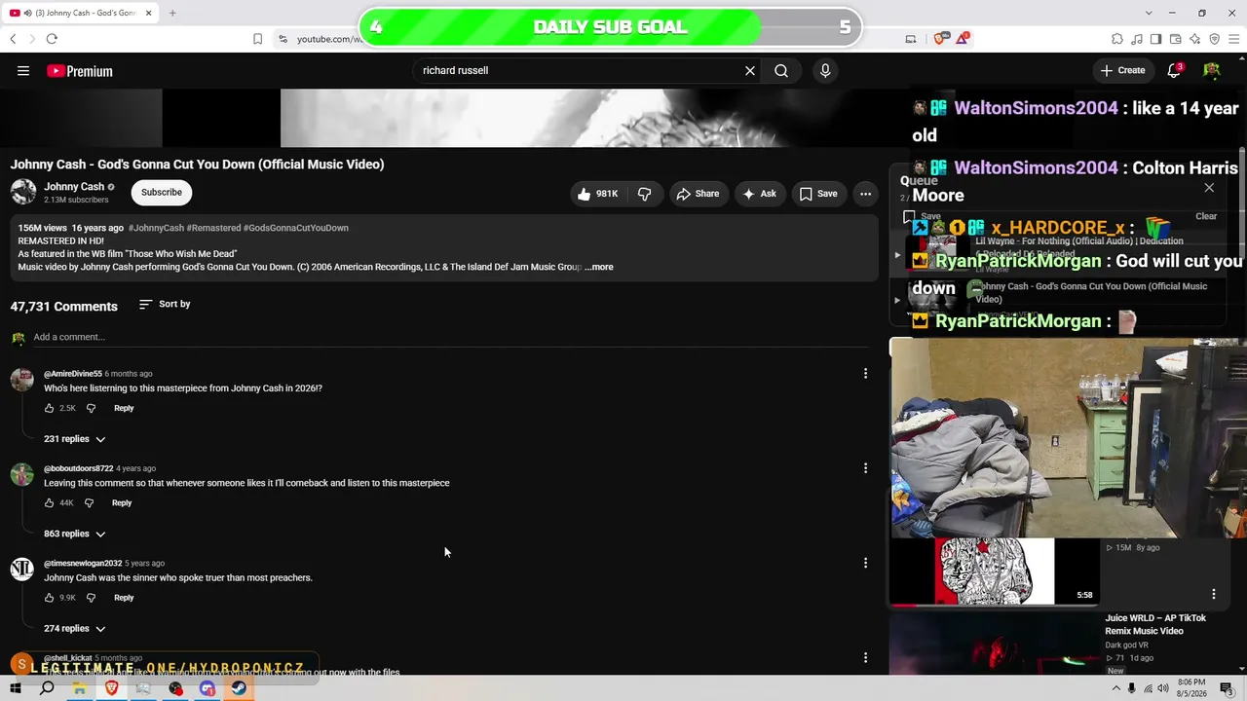The image size is (1247, 701).
Task: Open the YouTube guide hamburger menu
Action: point(23,71)
